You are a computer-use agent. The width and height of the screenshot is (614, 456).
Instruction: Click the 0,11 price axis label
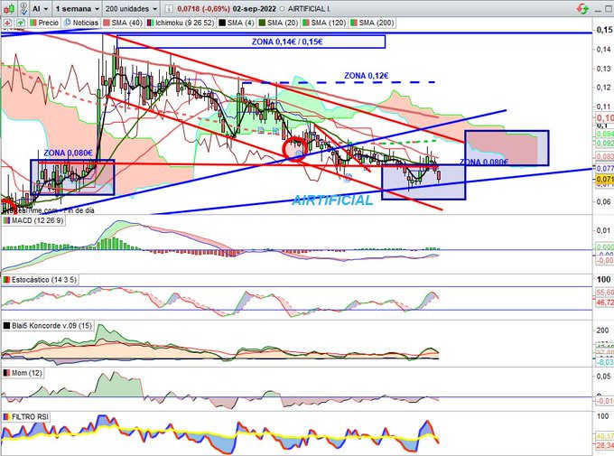coord(604,107)
